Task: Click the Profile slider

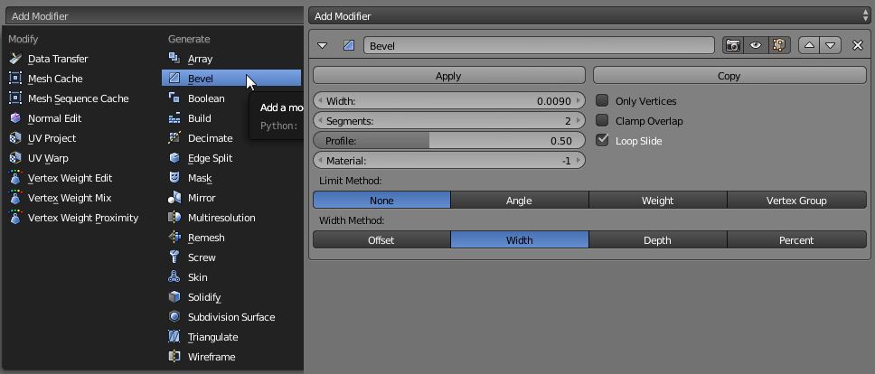Action: point(449,141)
